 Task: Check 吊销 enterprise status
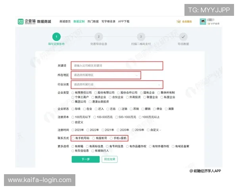coord(131,109)
